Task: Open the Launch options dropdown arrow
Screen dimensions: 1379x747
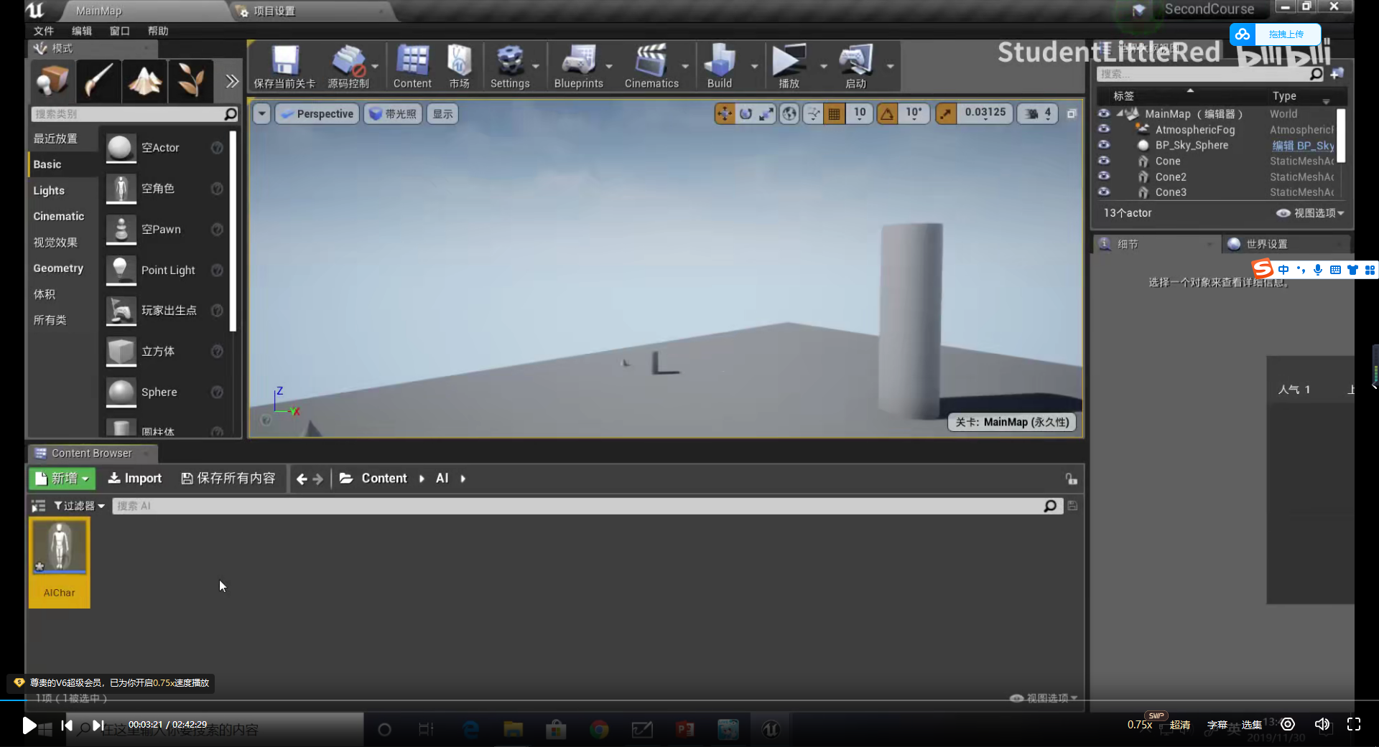Action: pyautogui.click(x=890, y=66)
